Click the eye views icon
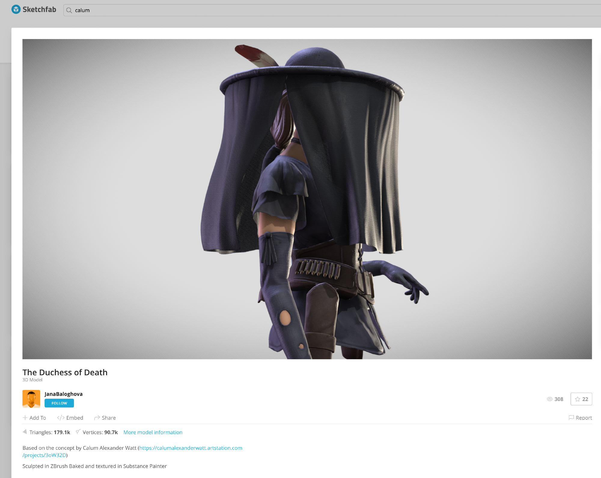The width and height of the screenshot is (601, 478). [550, 399]
